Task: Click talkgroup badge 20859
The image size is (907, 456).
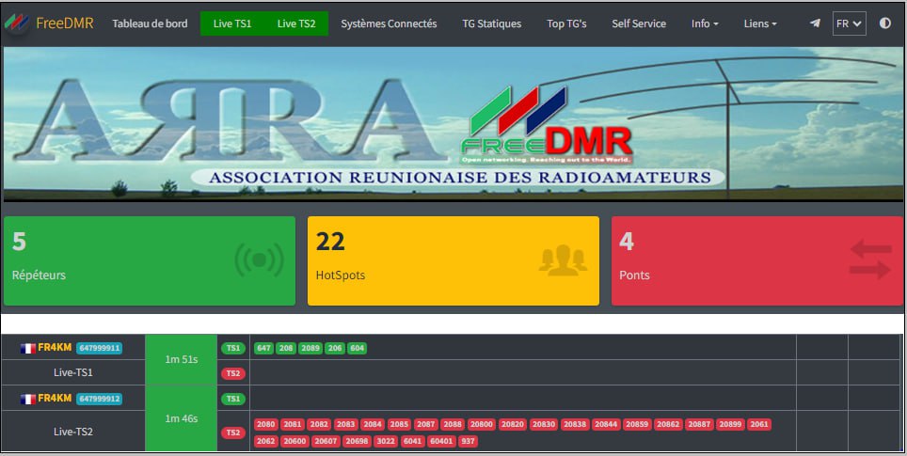Action: (x=638, y=424)
